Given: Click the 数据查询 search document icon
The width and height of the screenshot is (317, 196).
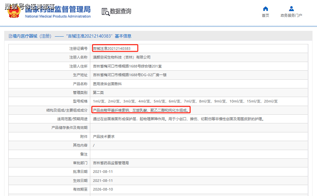Looking at the screenshot, I should 106,12.
